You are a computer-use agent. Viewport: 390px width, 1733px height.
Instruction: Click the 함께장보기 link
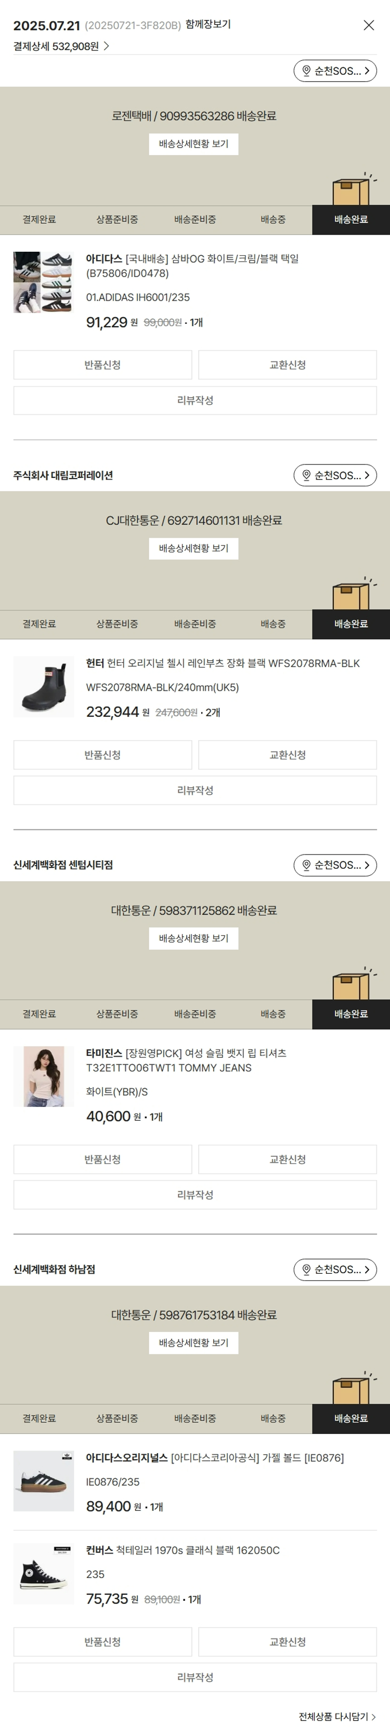(208, 24)
